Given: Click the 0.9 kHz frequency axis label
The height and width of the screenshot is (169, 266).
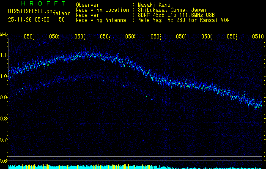Looking at the screenshot, I should pos(4,98).
